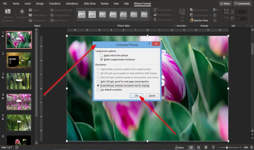Viewport: 254px width, 150px height.
Task: Expand the Picture Border dropdown
Action: pyautogui.click(x=163, y=10)
